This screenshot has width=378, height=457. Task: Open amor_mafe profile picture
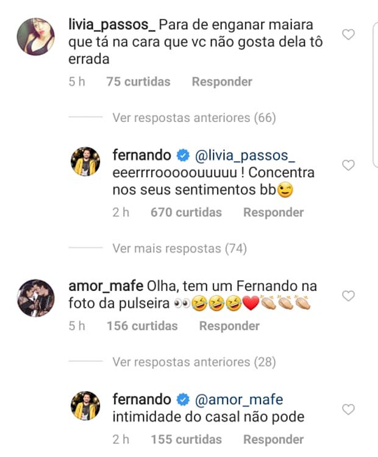pos(35,298)
